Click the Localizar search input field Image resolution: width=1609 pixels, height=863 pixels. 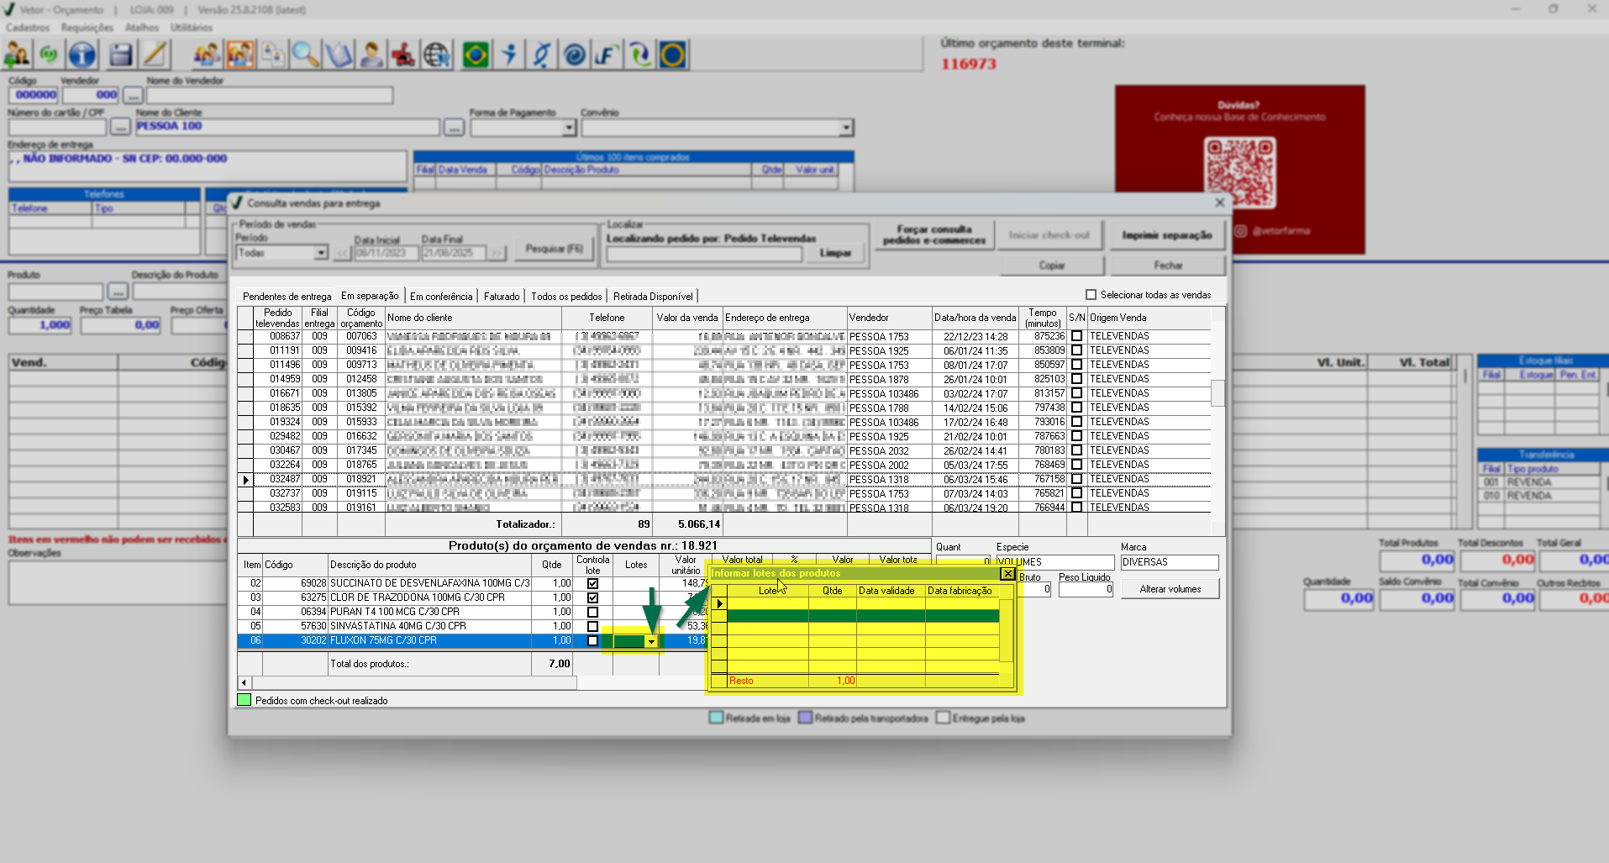coord(702,254)
